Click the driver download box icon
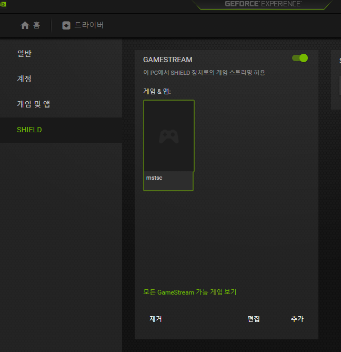Image resolution: width=341 pixels, height=352 pixels. point(66,25)
